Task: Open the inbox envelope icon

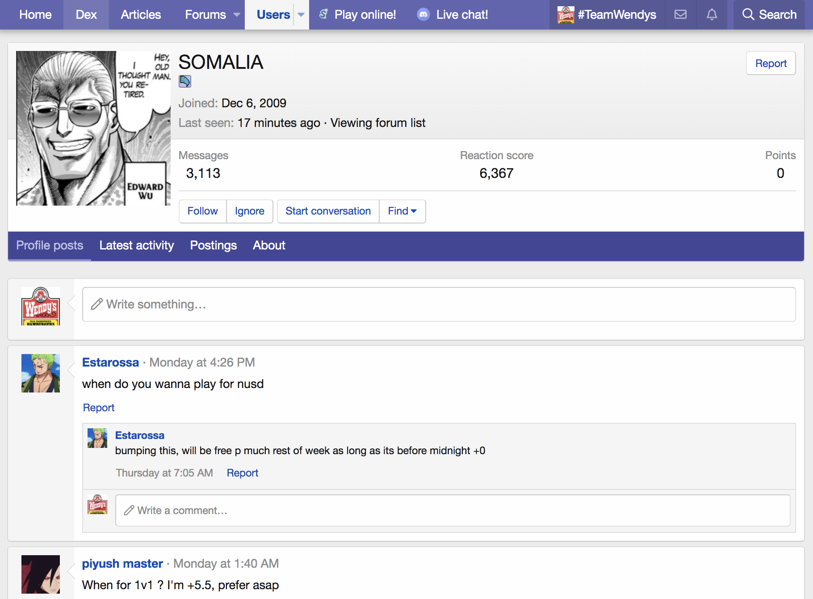Action: click(x=680, y=15)
